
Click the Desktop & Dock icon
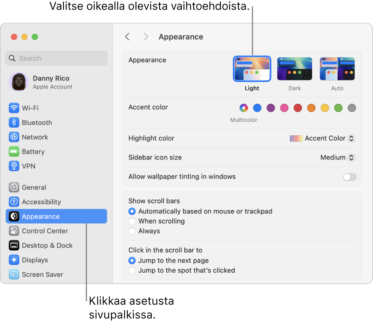click(14, 246)
